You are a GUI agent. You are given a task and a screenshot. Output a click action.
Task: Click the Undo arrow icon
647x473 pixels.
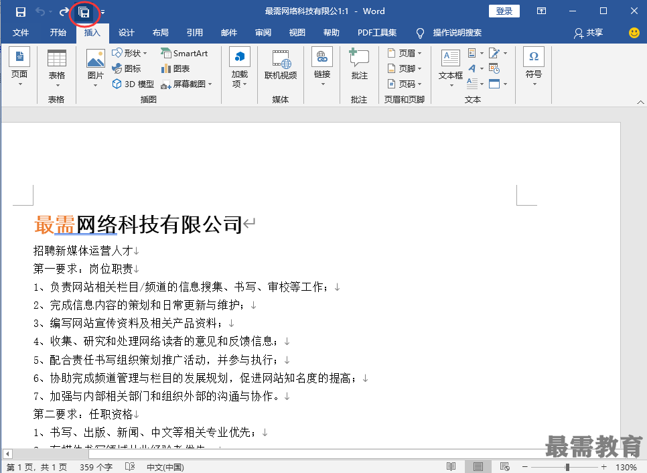40,12
